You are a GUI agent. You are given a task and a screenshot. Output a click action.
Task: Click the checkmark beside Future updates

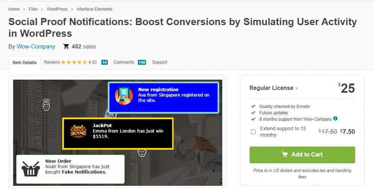pos(253,113)
